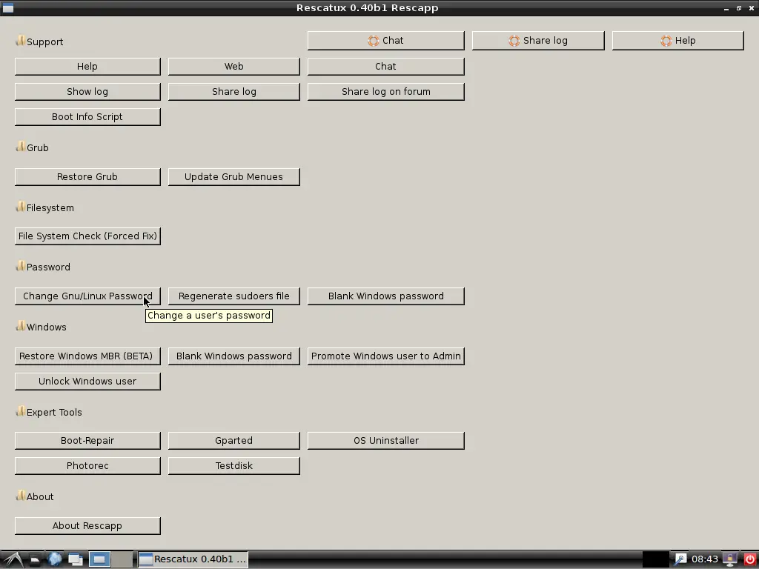Click Blank Windows password in Password section

[x=385, y=296]
